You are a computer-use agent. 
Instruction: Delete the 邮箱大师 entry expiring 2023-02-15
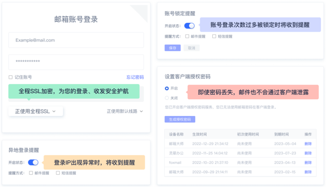[x=308, y=172]
